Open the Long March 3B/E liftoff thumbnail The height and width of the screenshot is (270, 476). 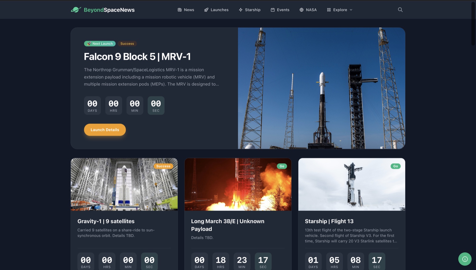pos(238,184)
